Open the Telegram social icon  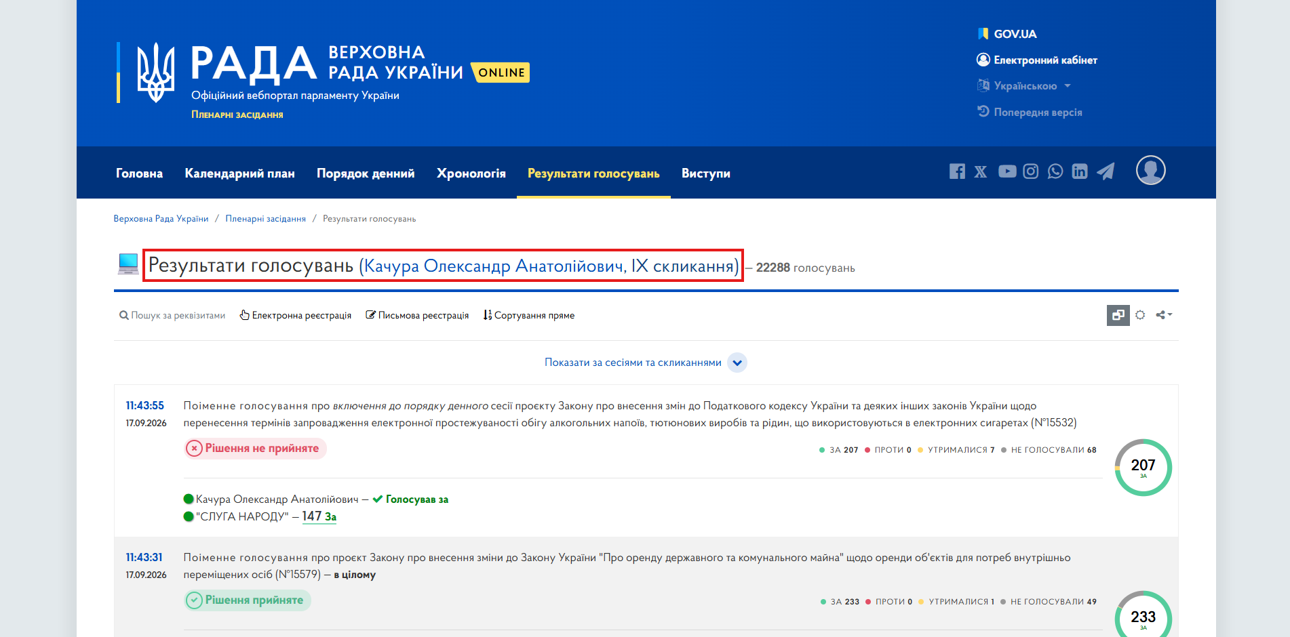click(1106, 171)
